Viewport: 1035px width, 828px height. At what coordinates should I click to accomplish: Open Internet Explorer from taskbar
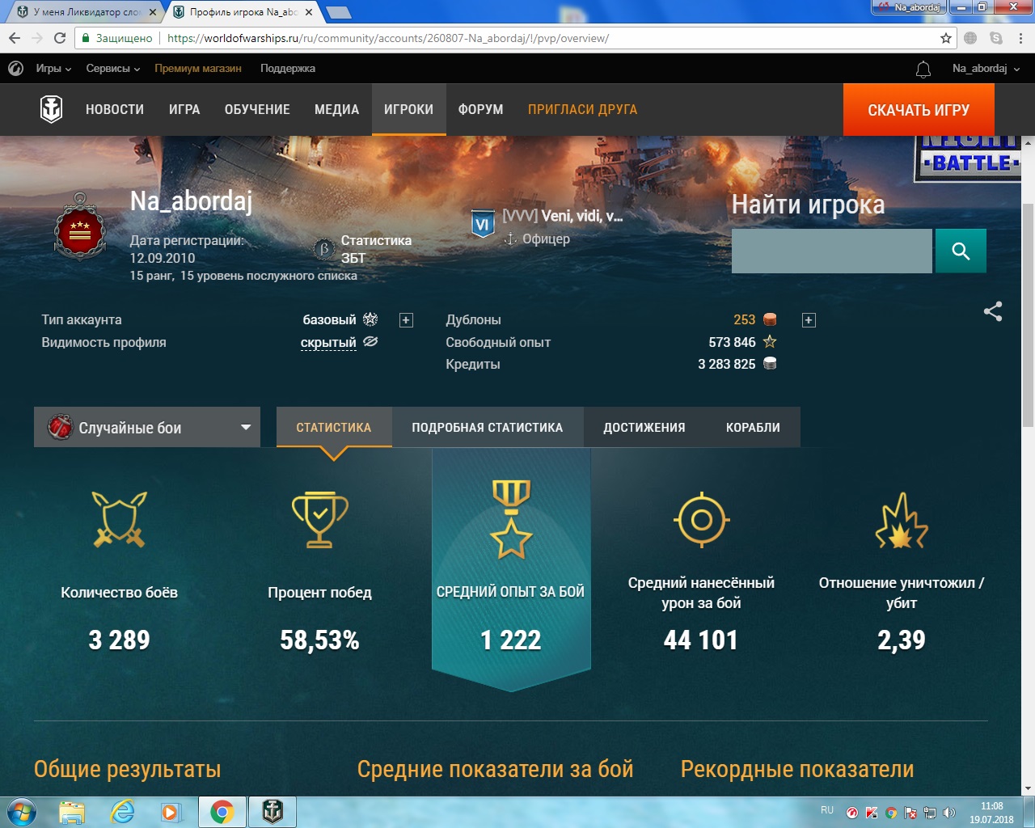122,812
